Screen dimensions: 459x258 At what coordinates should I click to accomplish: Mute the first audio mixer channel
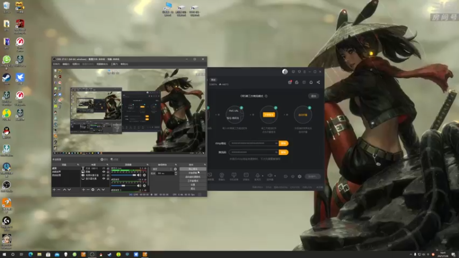pyautogui.click(x=139, y=175)
